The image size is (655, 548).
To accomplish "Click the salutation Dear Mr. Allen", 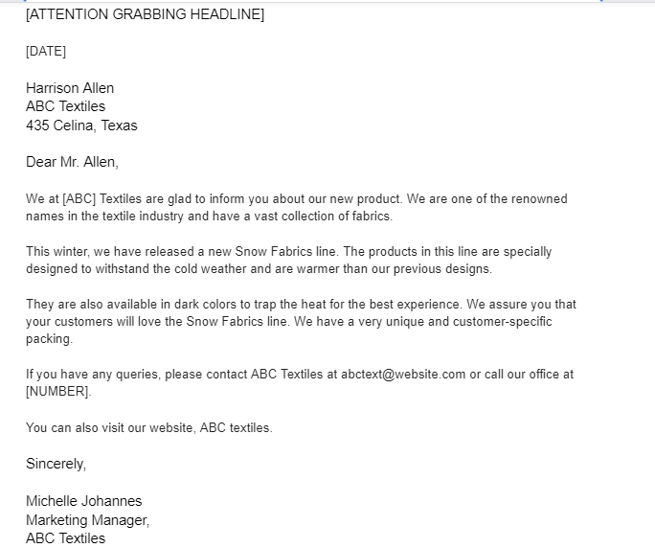I will point(72,162).
